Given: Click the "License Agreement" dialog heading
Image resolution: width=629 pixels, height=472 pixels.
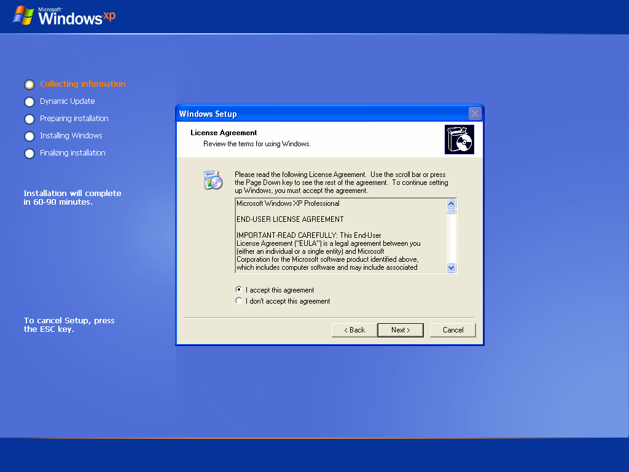Looking at the screenshot, I should (224, 133).
